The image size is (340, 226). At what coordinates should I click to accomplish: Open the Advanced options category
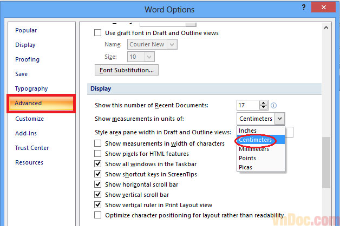pos(28,103)
